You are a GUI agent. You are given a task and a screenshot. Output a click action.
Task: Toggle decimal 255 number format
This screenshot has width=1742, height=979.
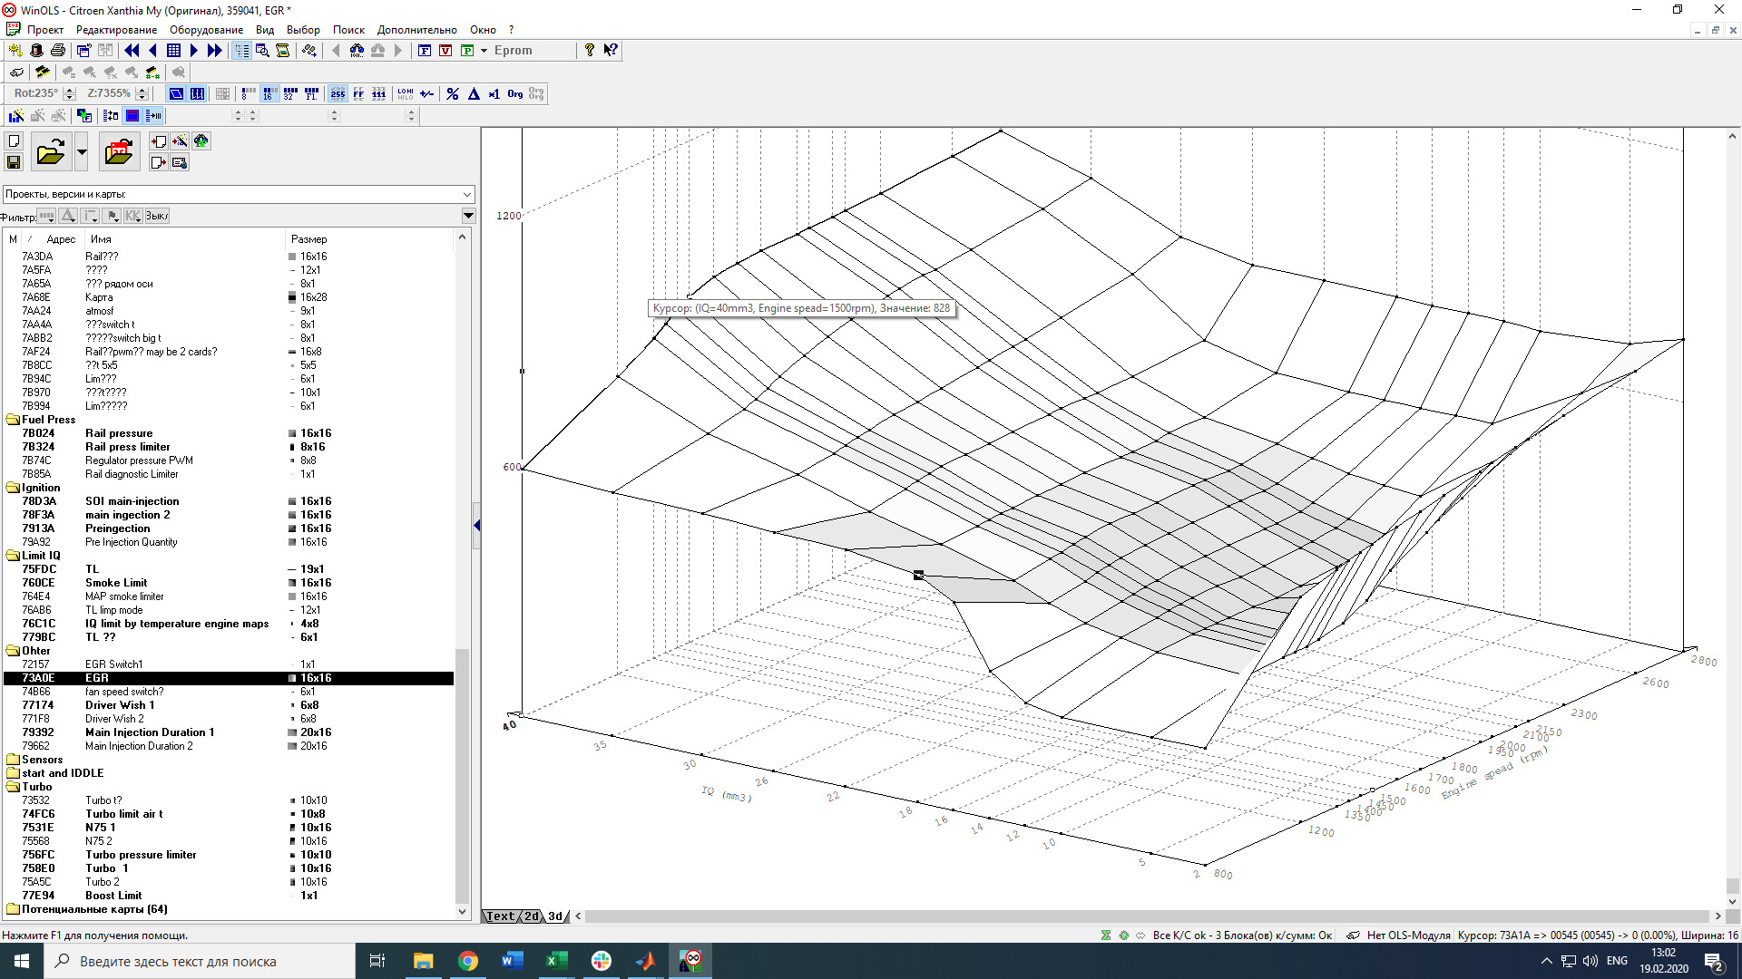click(x=338, y=93)
